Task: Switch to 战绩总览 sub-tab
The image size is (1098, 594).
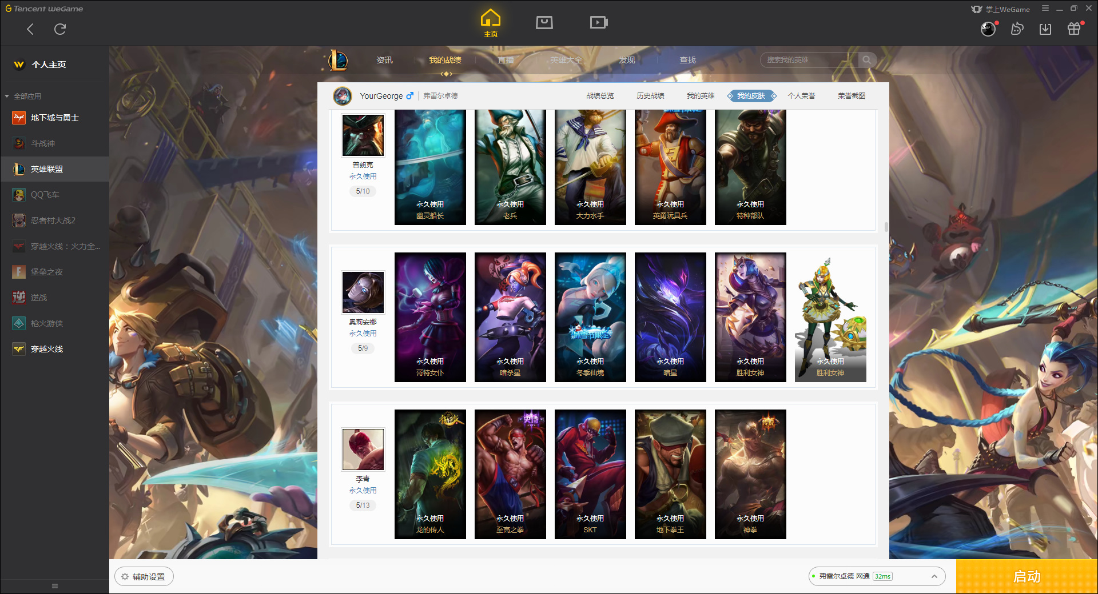Action: click(x=600, y=96)
